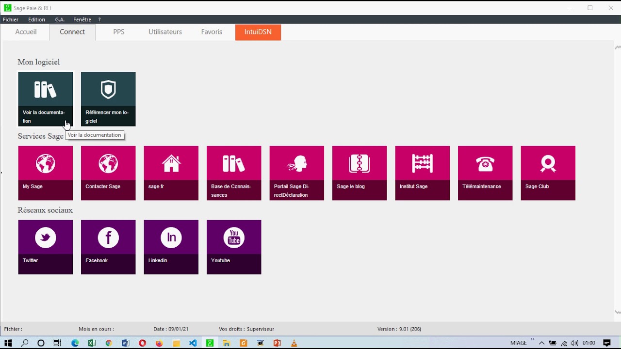This screenshot has height=349, width=621.
Task: Open VLC from the taskbar
Action: pos(294,343)
